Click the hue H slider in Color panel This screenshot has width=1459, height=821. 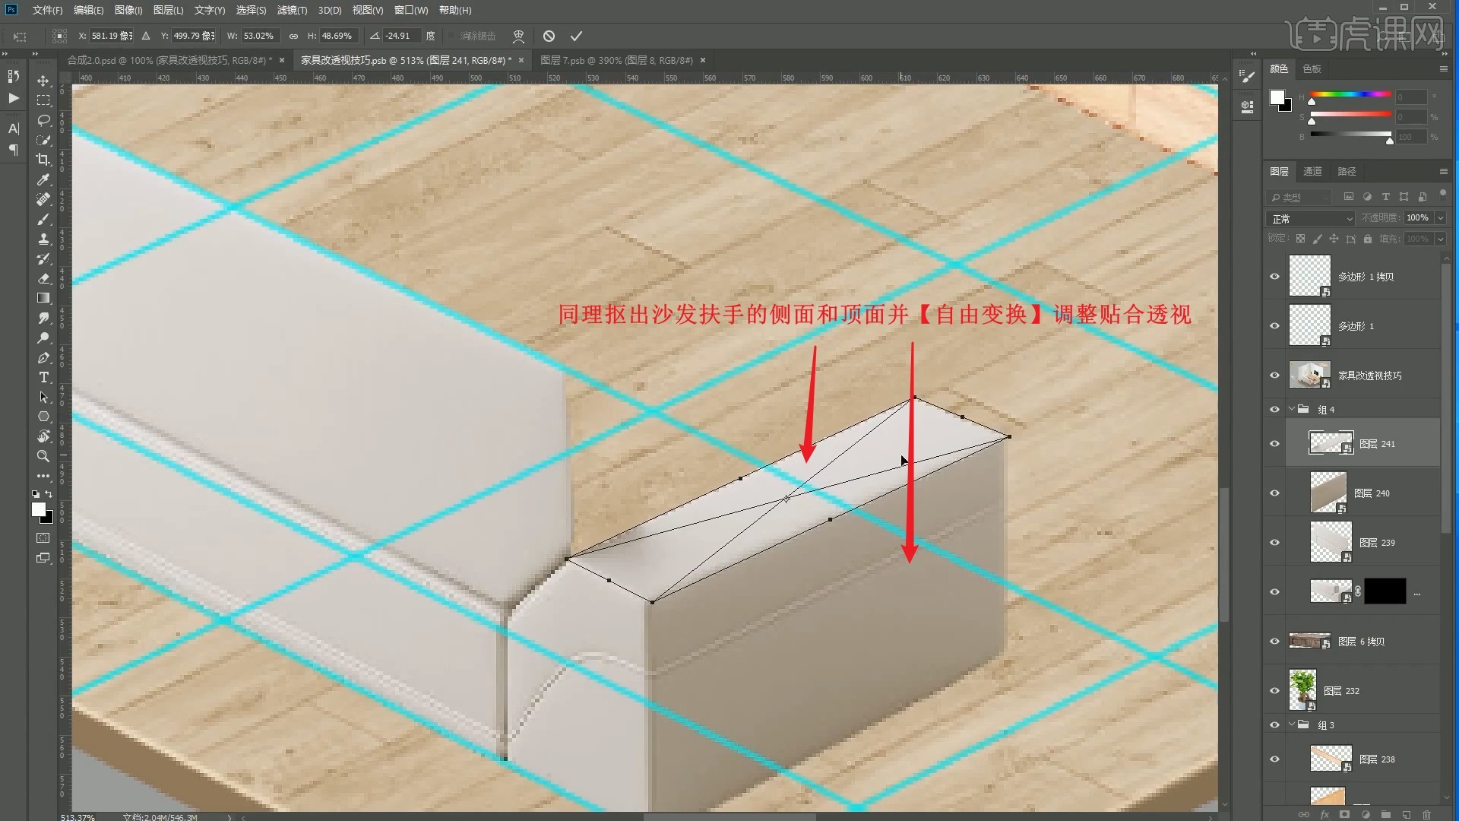(x=1350, y=95)
